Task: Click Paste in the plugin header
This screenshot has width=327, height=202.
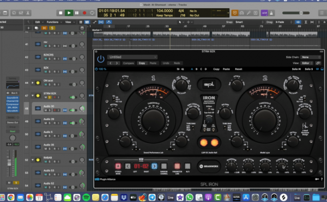Action: [153, 63]
